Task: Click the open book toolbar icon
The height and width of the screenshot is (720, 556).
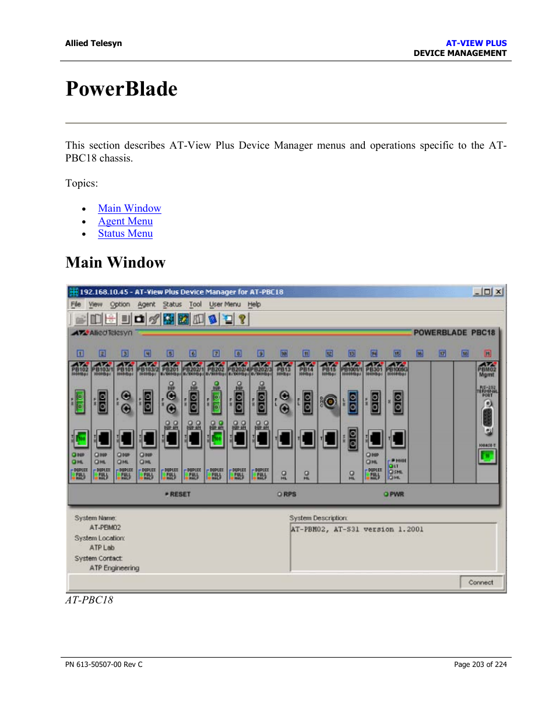Action: (x=96, y=319)
